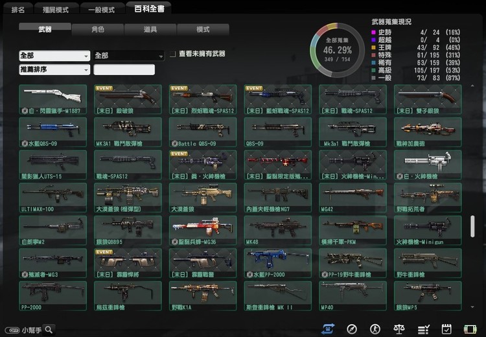Click the running character icon at bottom

click(376, 329)
